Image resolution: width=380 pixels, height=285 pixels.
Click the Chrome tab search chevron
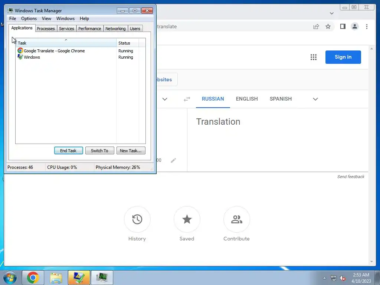pyautogui.click(x=332, y=13)
